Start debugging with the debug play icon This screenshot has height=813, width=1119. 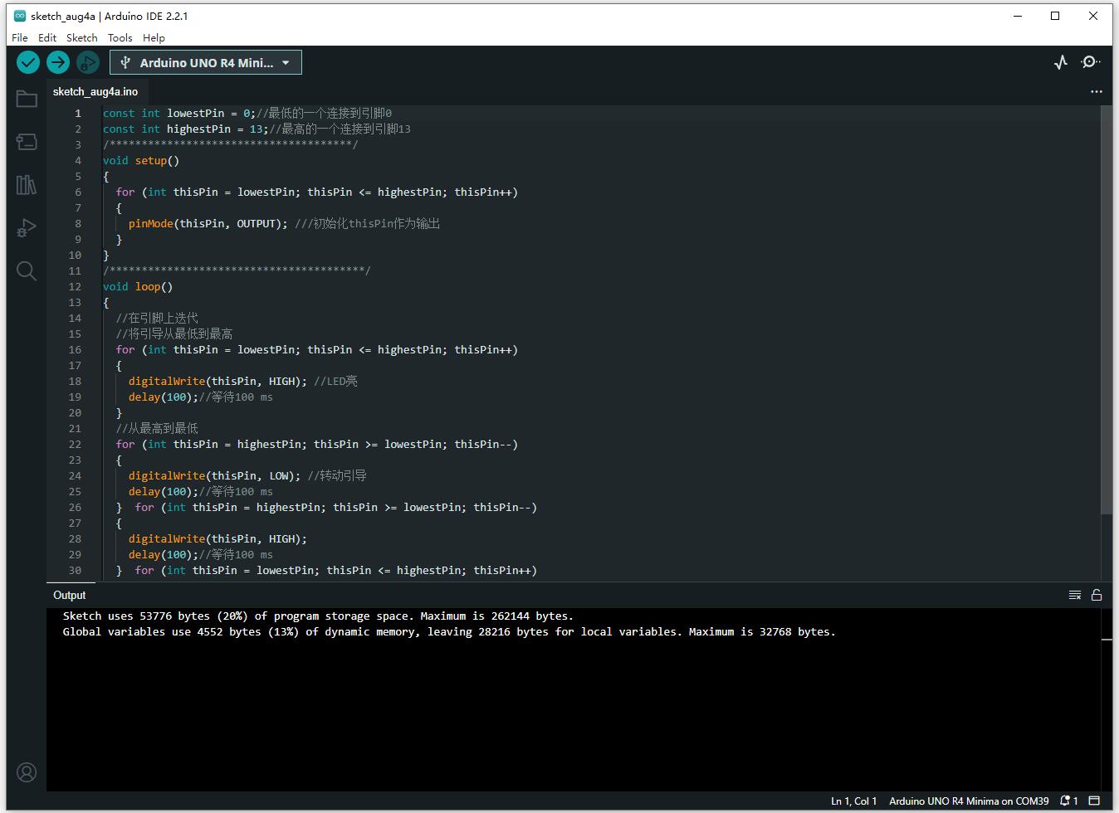(x=87, y=62)
